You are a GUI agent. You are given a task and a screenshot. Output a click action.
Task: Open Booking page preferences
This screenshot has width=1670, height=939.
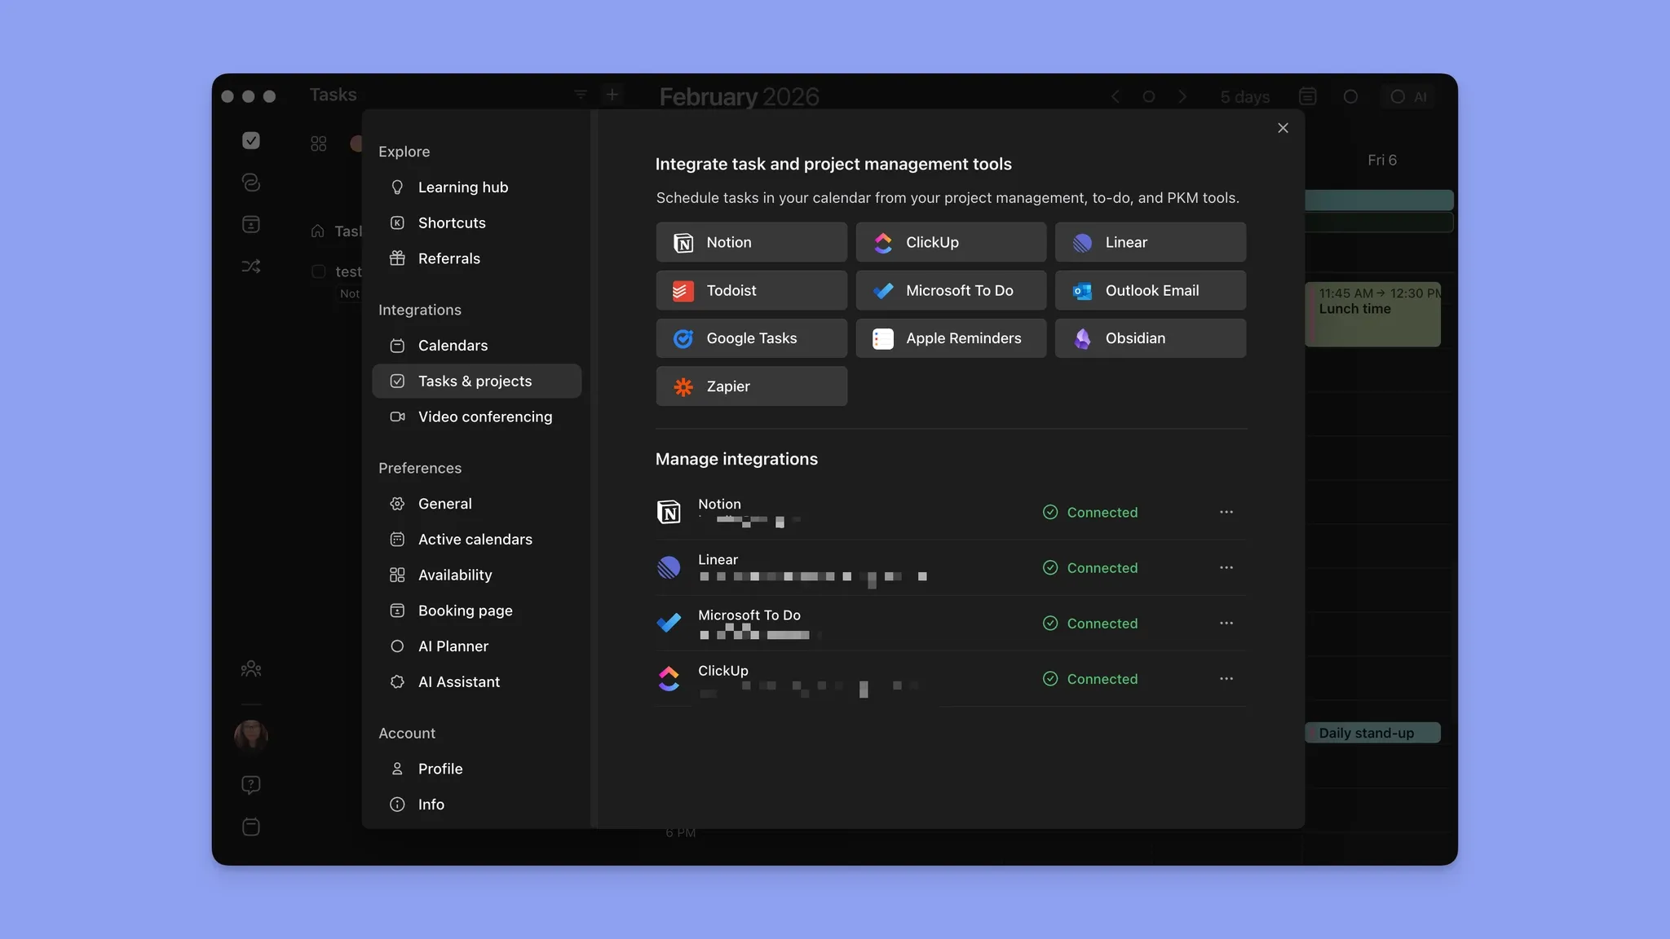click(x=476, y=611)
